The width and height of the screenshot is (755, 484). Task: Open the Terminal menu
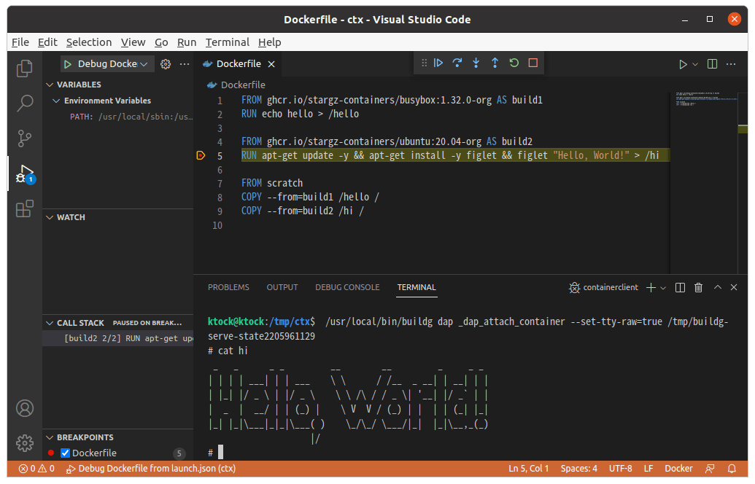point(227,42)
